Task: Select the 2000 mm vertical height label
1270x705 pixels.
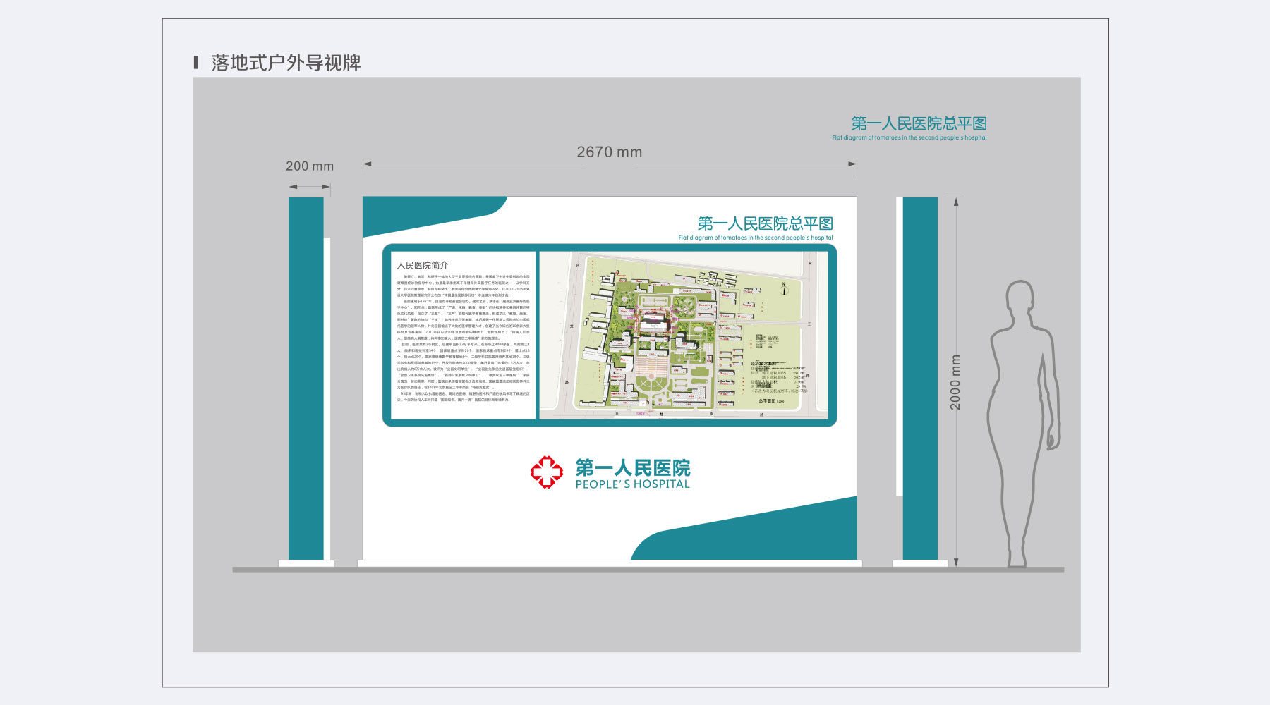Action: coord(955,382)
